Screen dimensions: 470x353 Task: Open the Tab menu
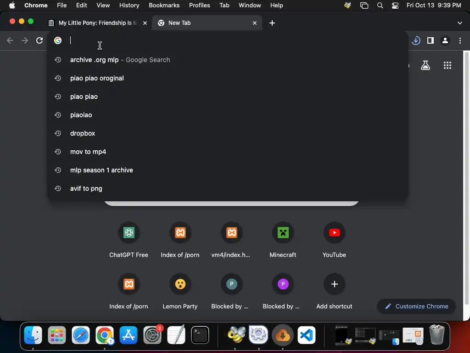pos(224,6)
